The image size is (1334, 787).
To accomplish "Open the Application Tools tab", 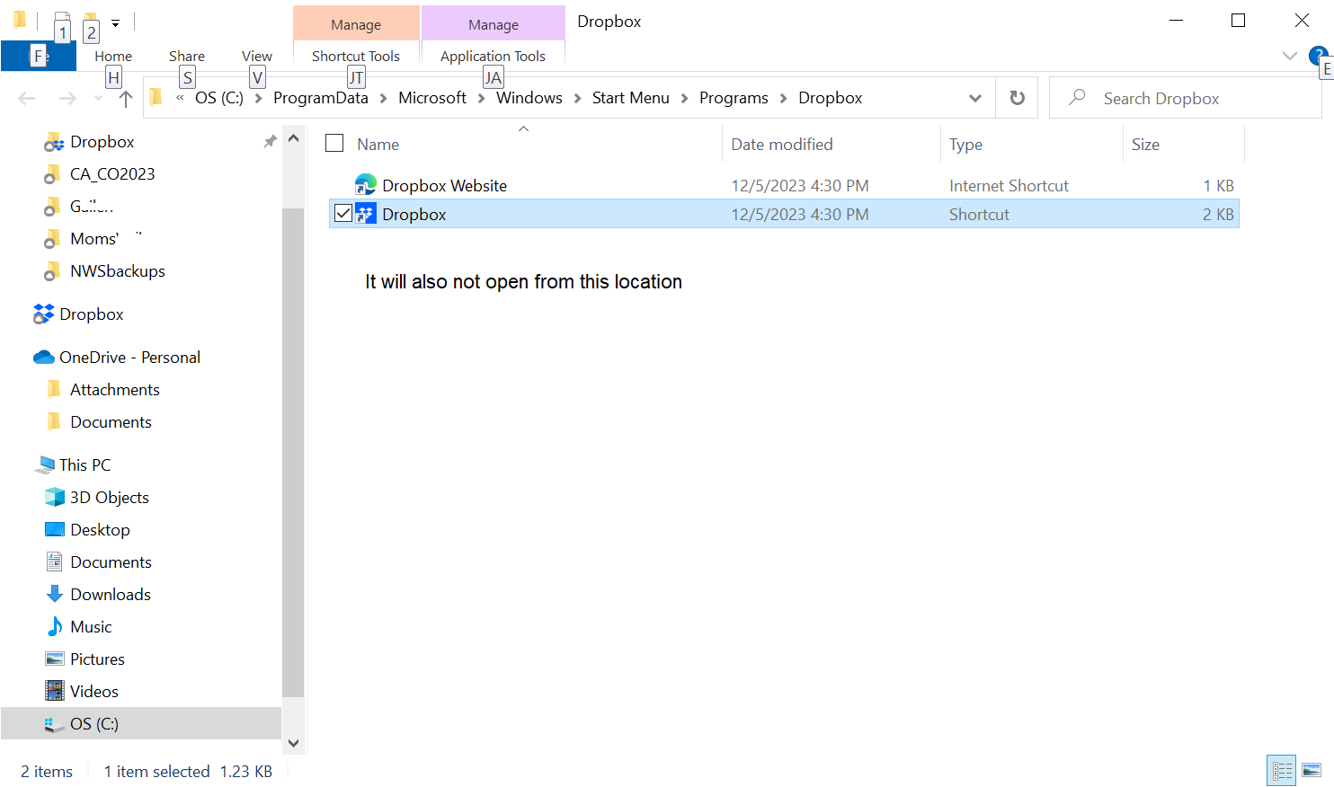I will tap(493, 56).
